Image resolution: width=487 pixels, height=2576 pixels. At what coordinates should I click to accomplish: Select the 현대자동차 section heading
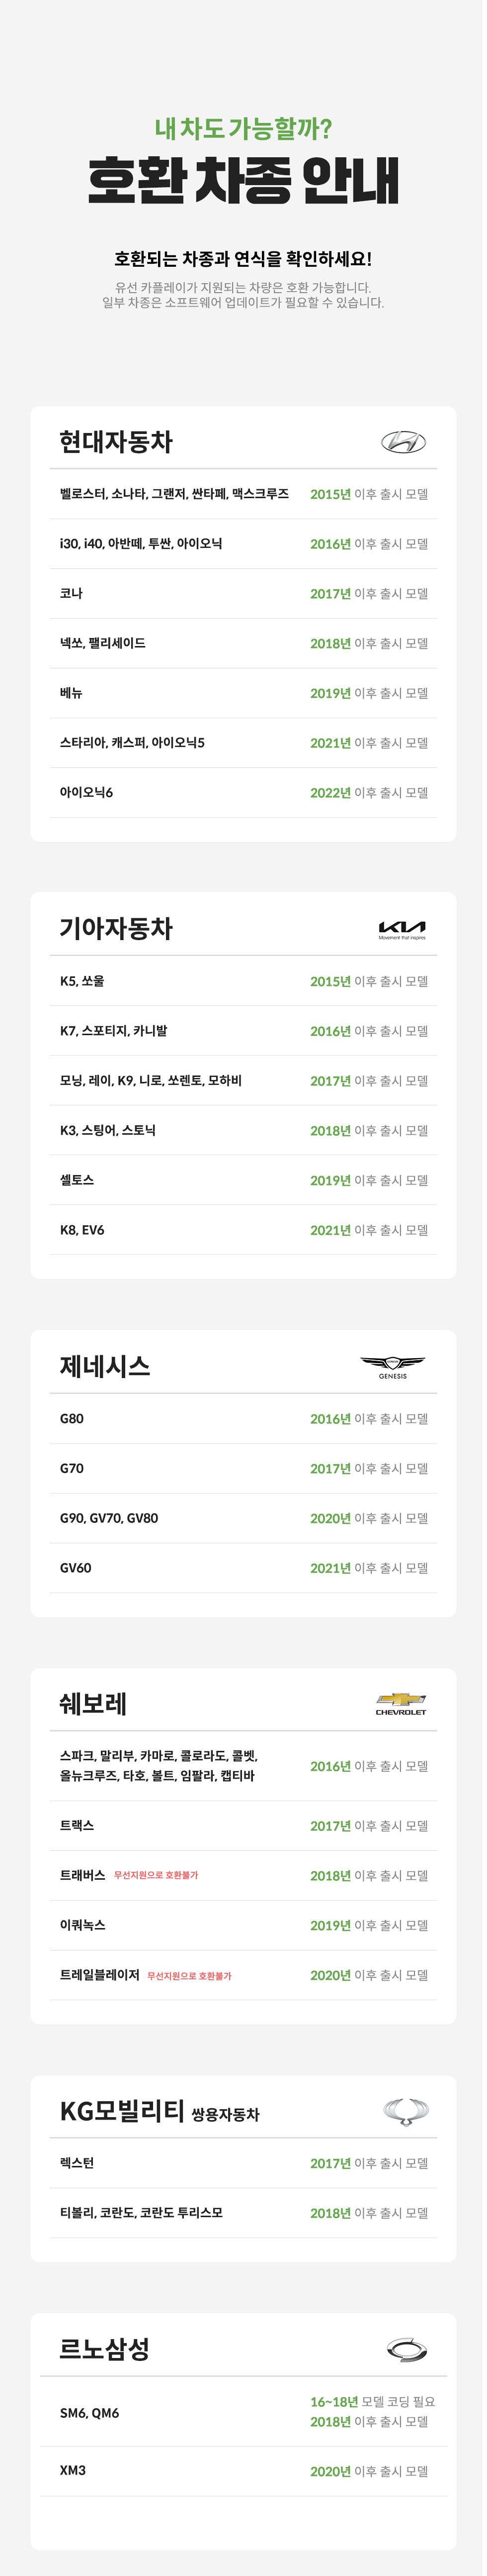[x=116, y=442]
